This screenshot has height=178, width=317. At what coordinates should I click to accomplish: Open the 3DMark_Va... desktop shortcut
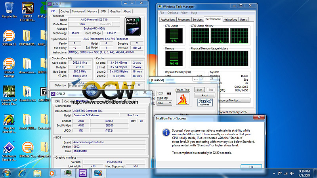tap(27, 150)
